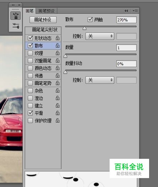
Task: Expand the dock strip arrows icon
Action: [13, 5]
